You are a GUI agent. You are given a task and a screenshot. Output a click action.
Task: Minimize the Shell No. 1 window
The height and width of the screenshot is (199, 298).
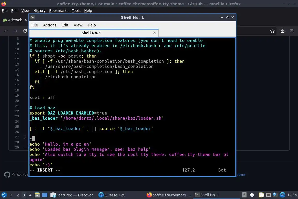click(x=222, y=17)
